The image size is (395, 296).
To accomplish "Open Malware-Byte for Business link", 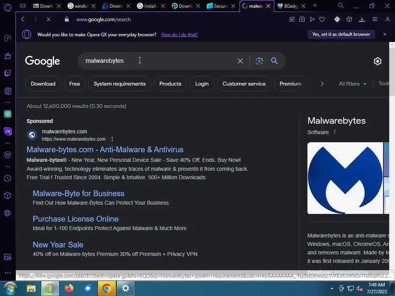I will (x=79, y=193).
